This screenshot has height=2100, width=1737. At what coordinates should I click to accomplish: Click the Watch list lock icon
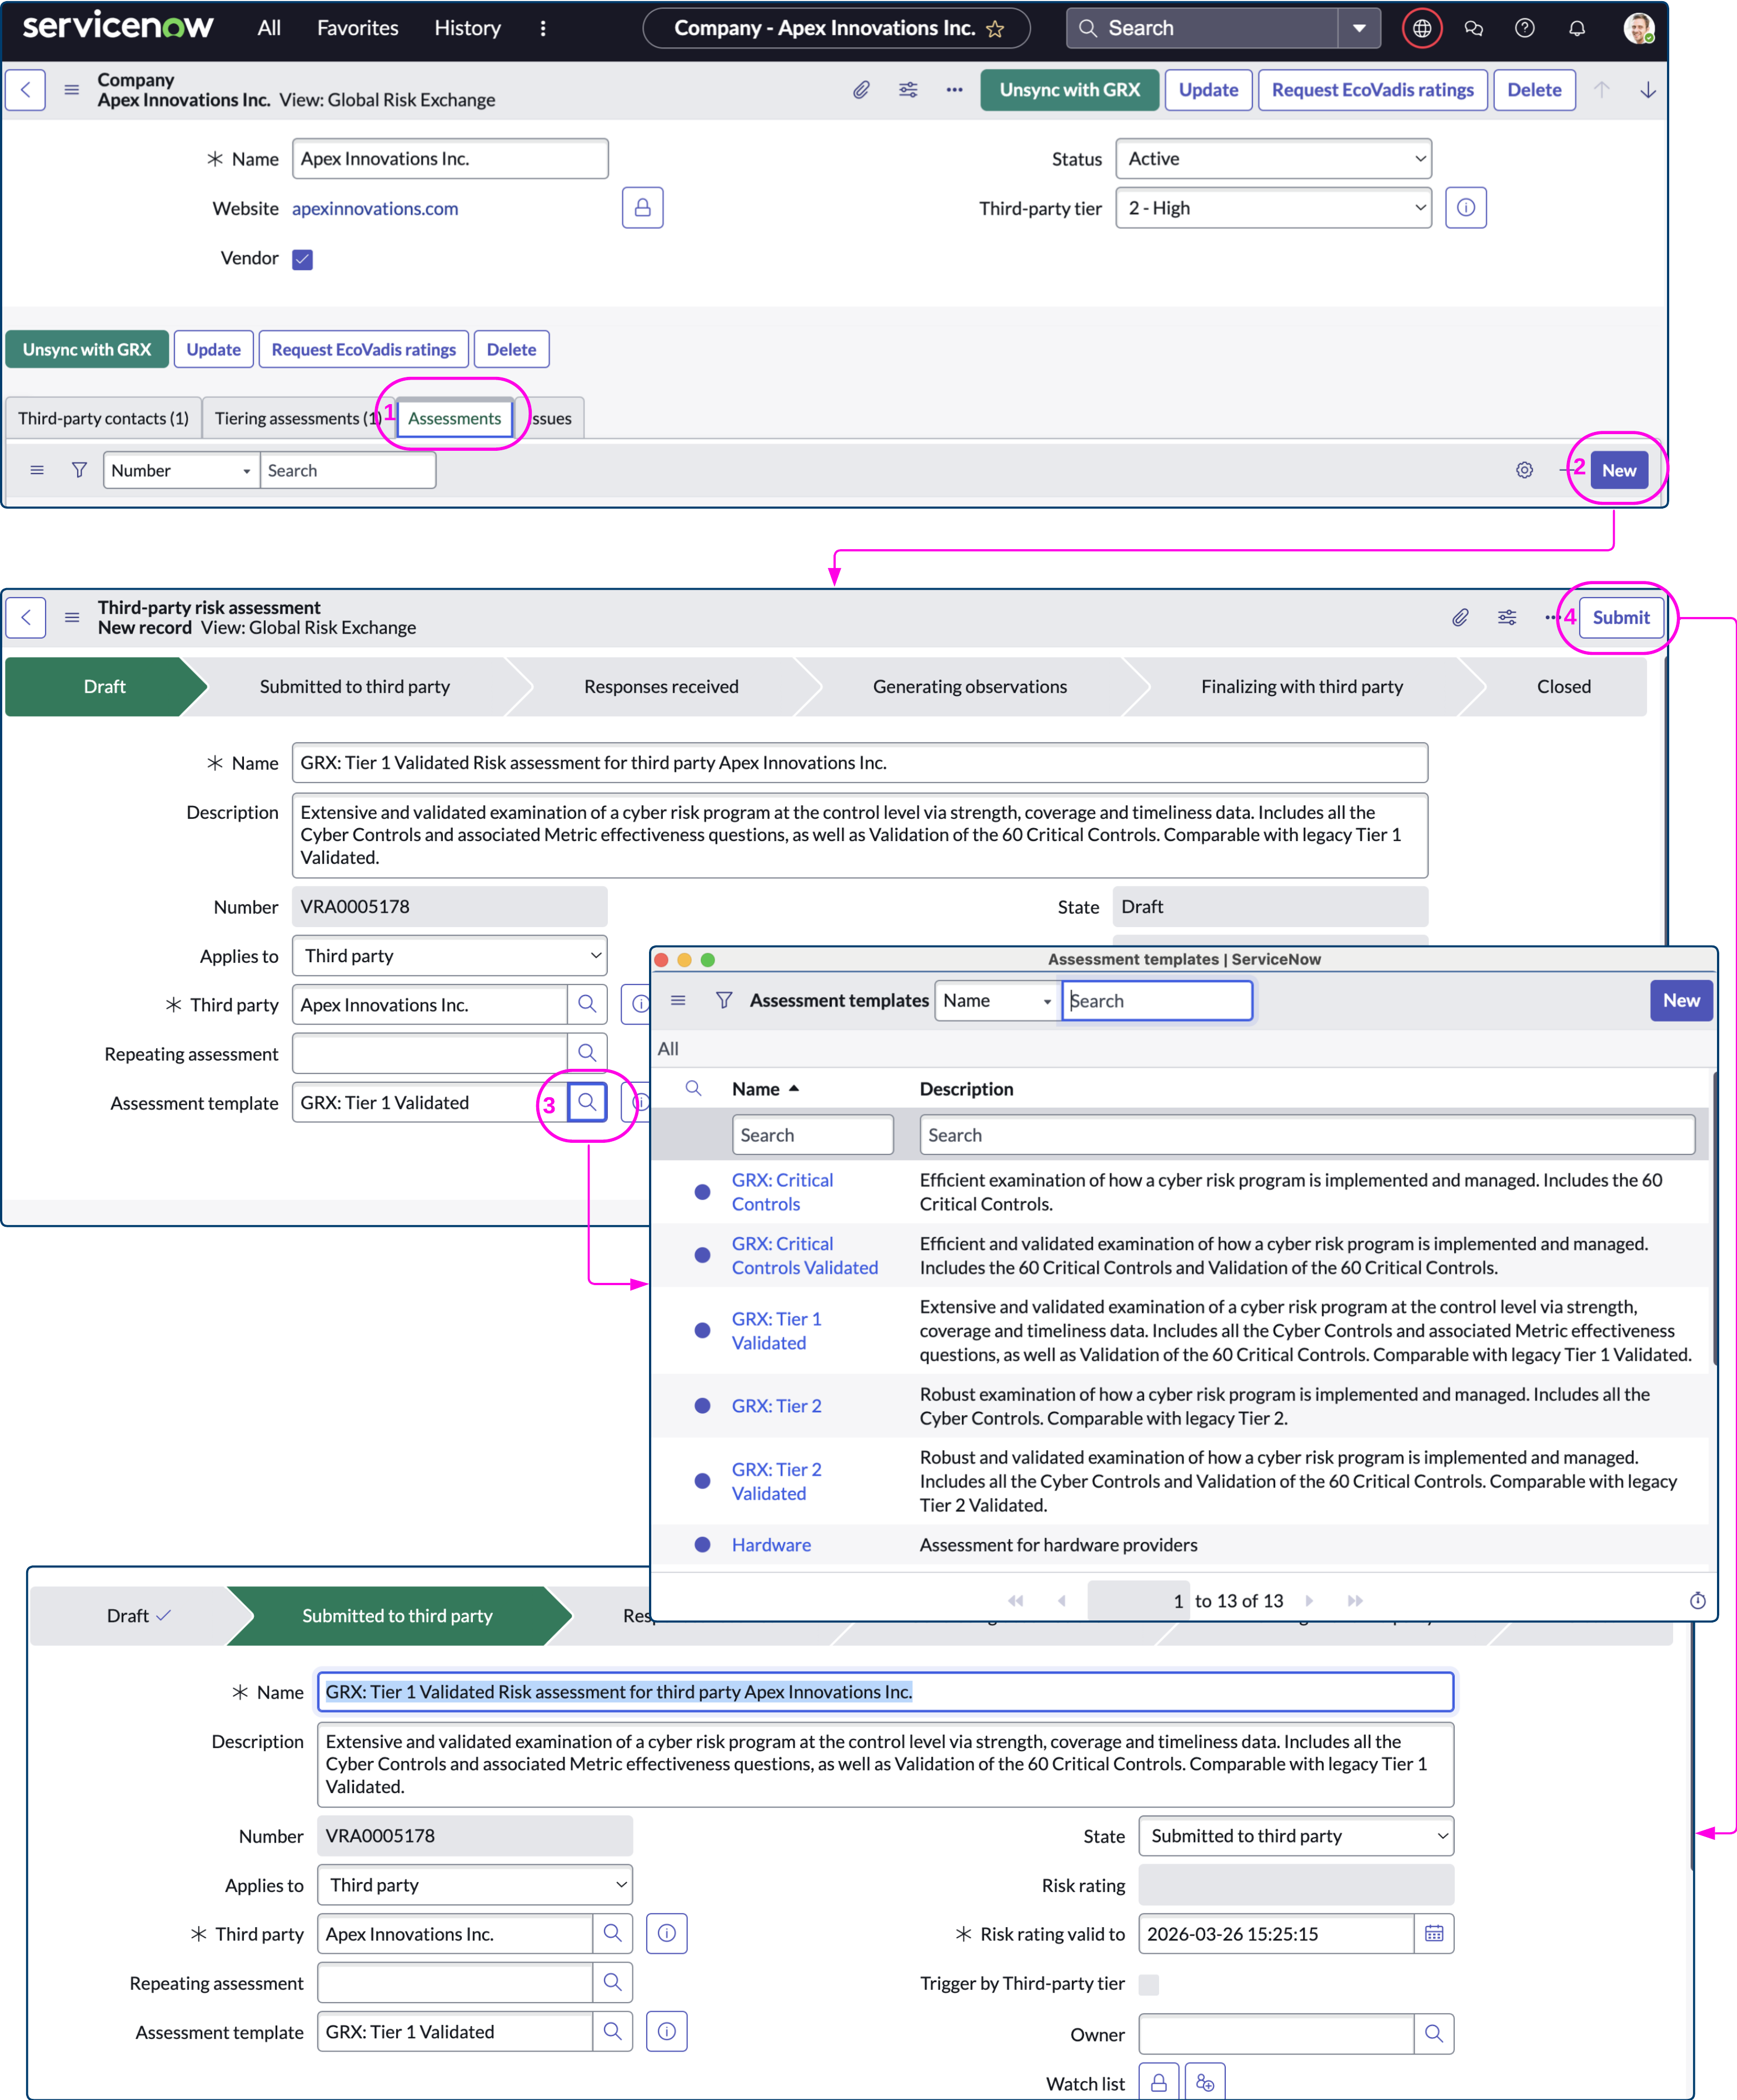click(1159, 2082)
